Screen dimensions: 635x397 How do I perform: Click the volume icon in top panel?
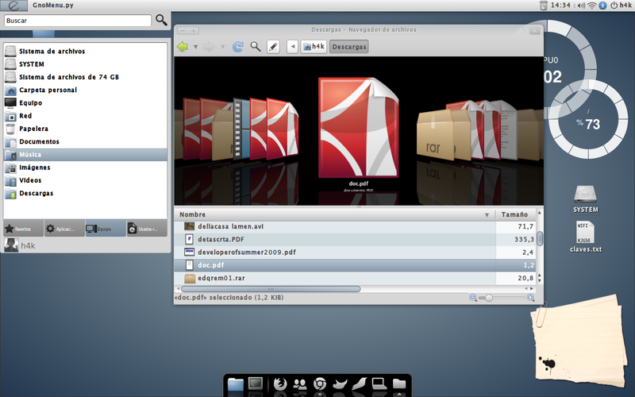coord(581,6)
